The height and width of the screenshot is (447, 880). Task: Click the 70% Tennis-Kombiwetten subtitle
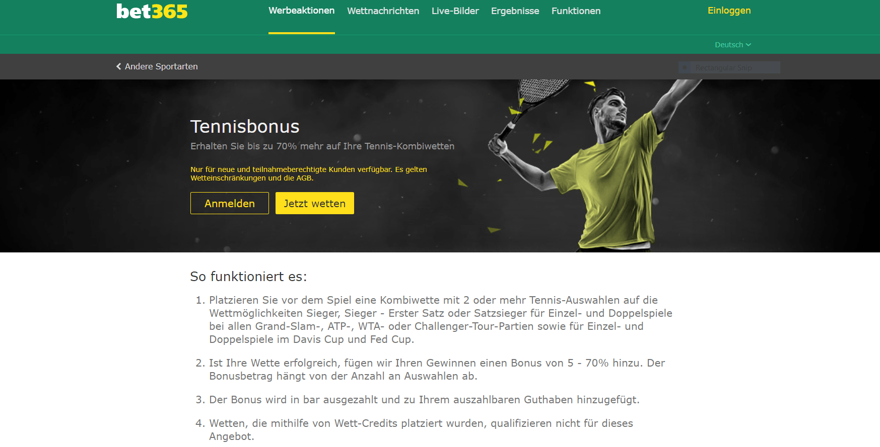322,146
